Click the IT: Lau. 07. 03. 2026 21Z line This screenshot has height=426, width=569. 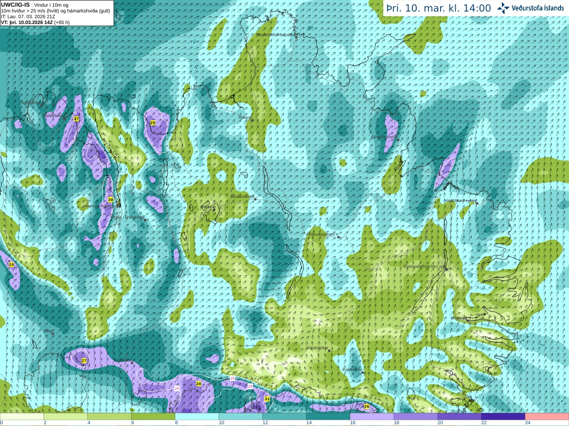pos(28,16)
